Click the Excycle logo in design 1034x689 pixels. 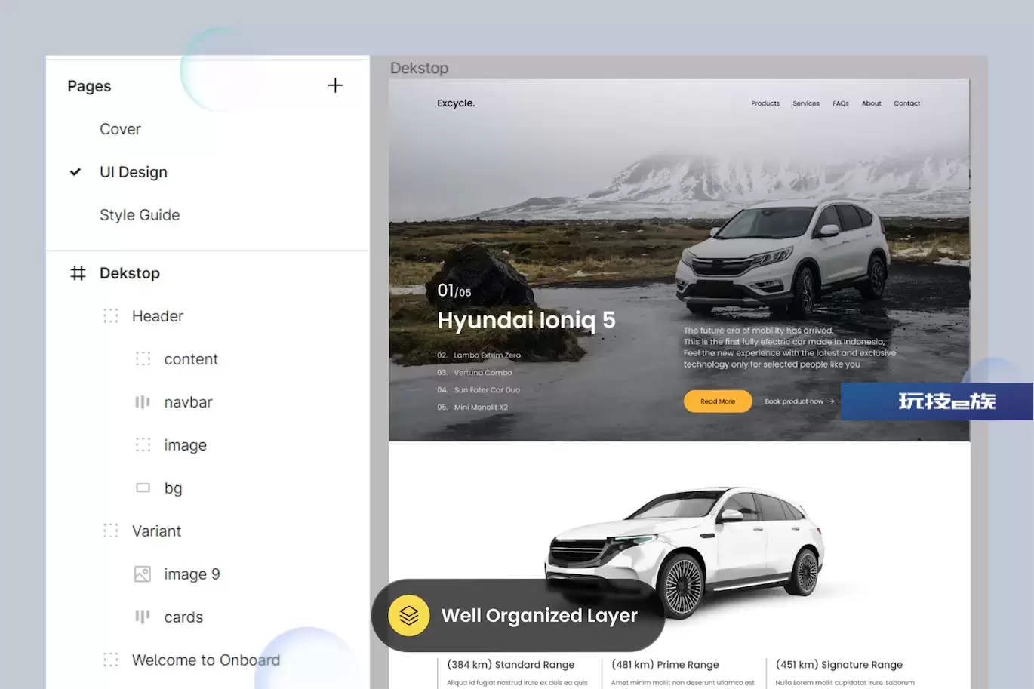pos(456,103)
